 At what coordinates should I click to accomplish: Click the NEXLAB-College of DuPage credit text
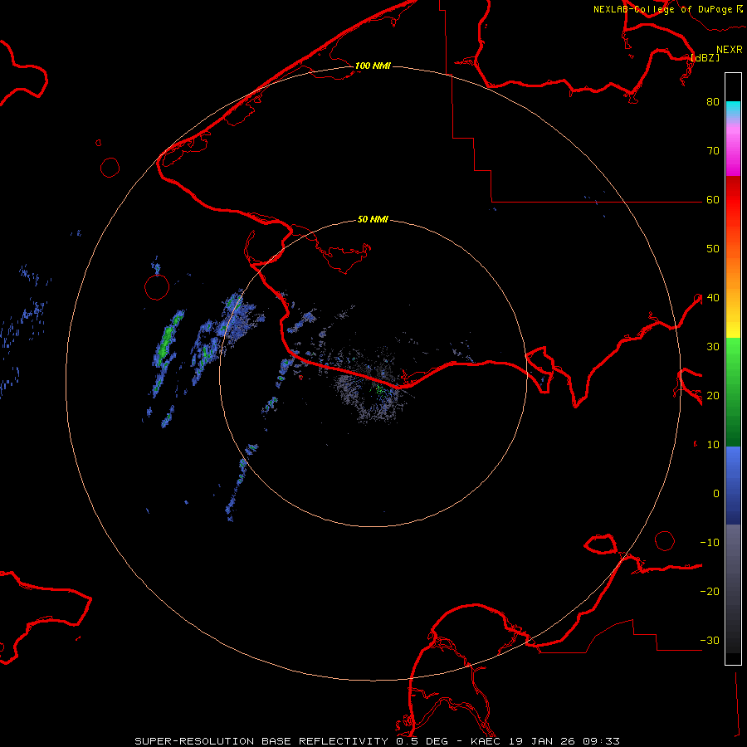point(662,9)
